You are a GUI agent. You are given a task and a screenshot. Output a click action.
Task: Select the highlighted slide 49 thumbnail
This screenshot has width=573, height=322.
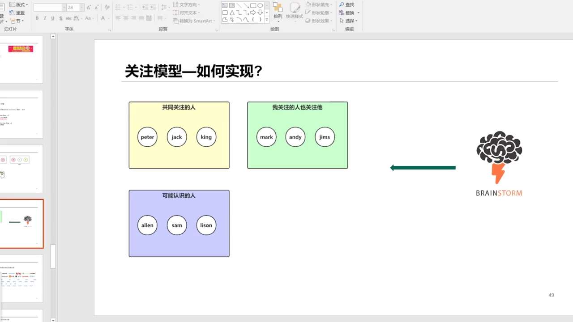click(21, 223)
